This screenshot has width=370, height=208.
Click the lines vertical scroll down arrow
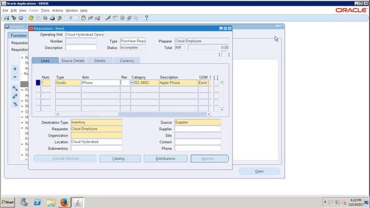pos(222,109)
